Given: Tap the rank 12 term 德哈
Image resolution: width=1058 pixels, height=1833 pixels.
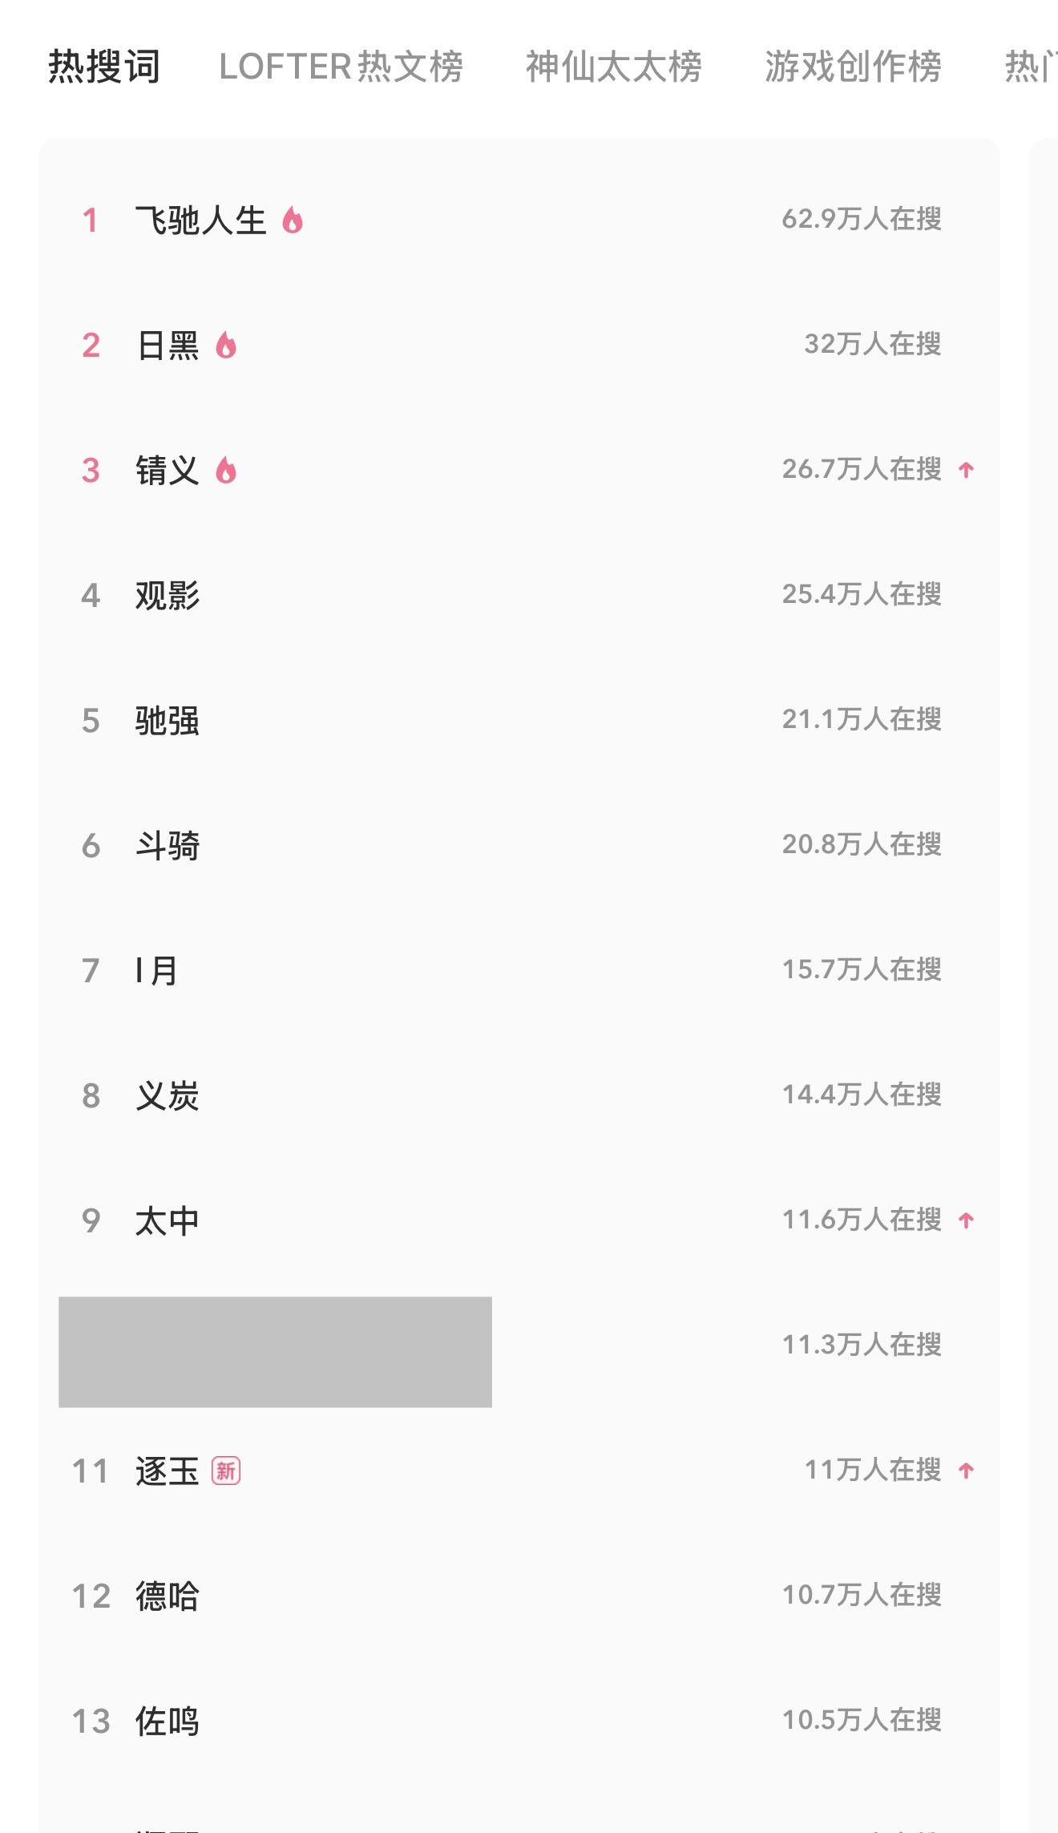Looking at the screenshot, I should tap(168, 1596).
